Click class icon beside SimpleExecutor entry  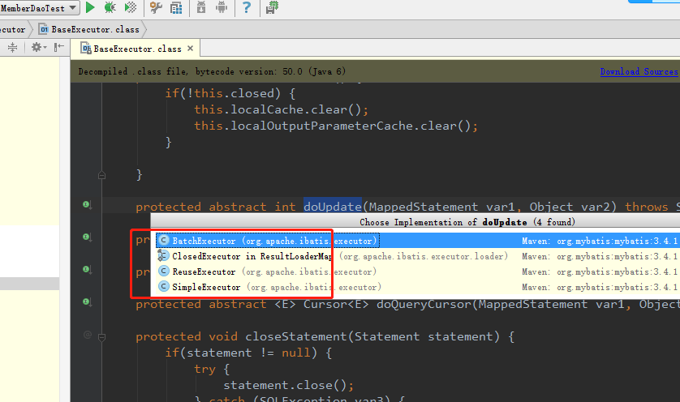pos(163,286)
